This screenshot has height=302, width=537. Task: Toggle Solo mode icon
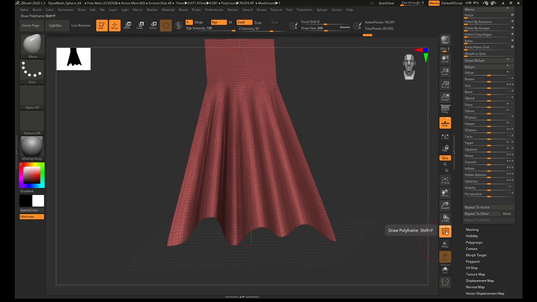click(445, 270)
